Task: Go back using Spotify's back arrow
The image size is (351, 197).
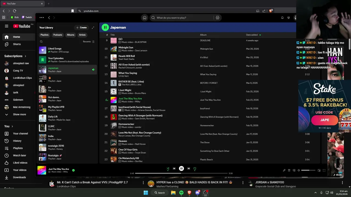Action: [x=49, y=18]
